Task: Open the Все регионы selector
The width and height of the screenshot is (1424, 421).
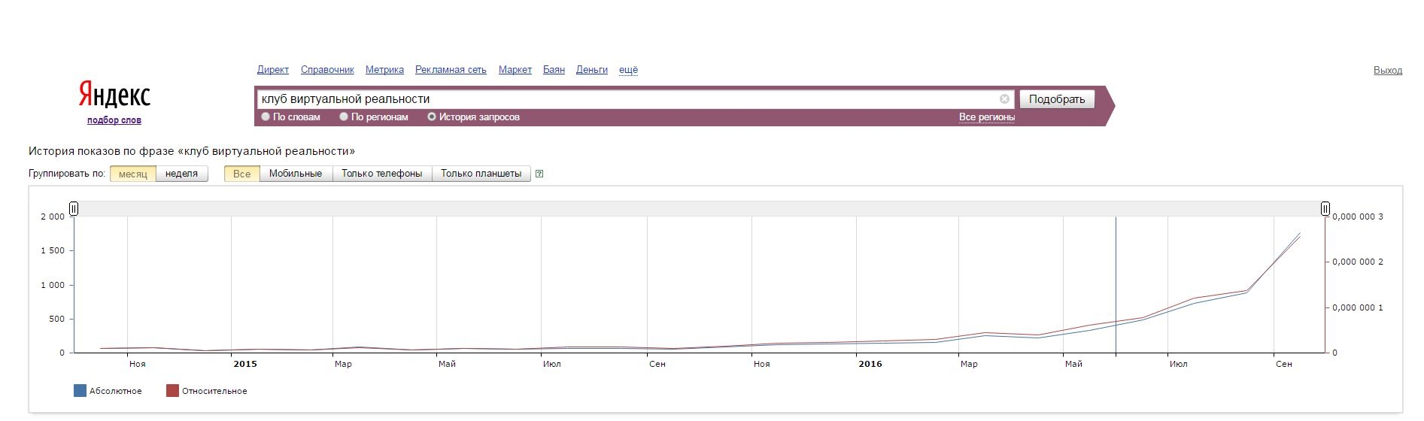Action: (x=987, y=117)
